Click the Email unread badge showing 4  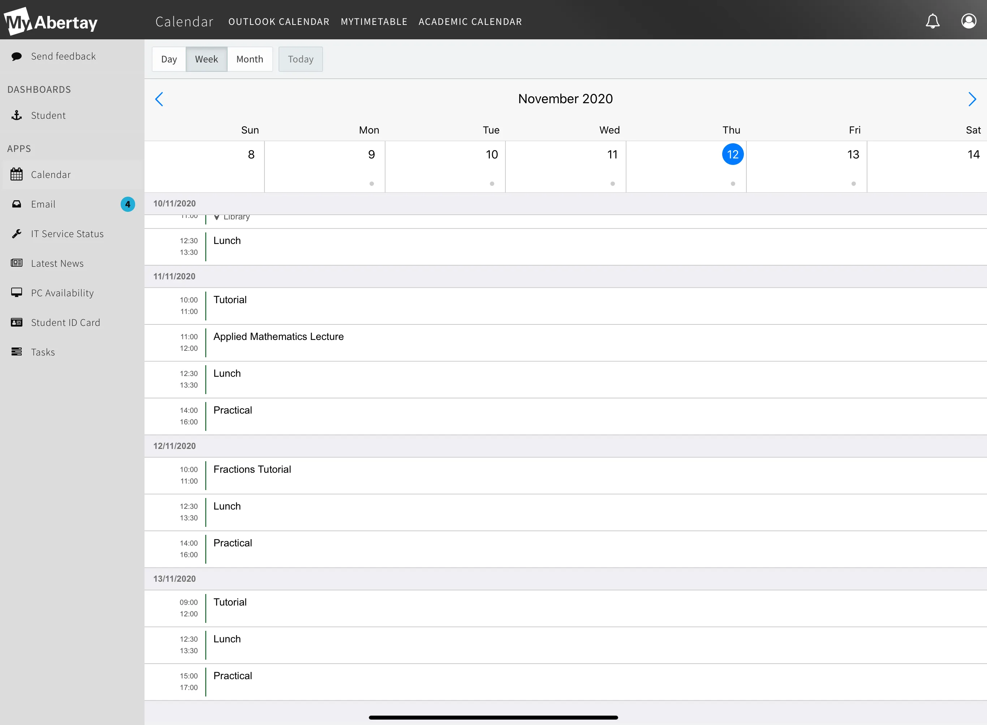coord(128,204)
